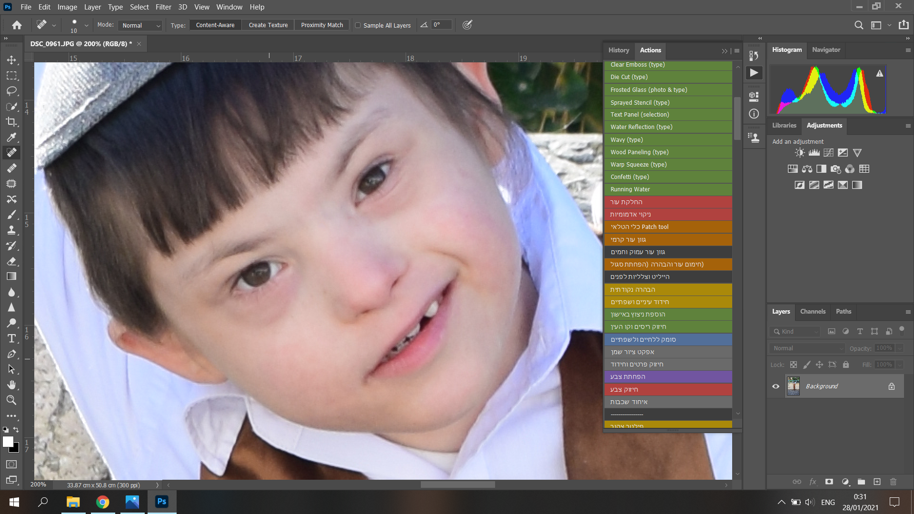
Task: Open the Mode dropdown set to Normal
Action: point(141,25)
